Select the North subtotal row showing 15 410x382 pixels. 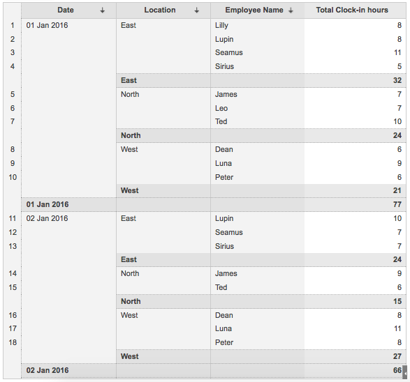coord(261,301)
